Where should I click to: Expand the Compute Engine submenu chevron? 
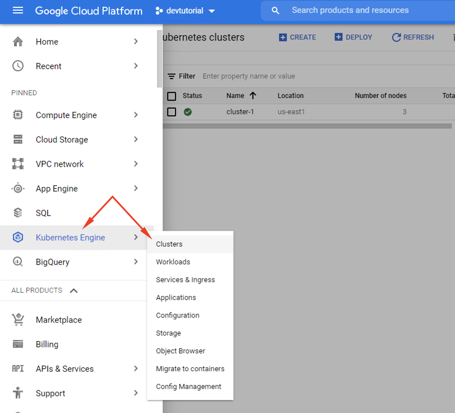click(136, 115)
